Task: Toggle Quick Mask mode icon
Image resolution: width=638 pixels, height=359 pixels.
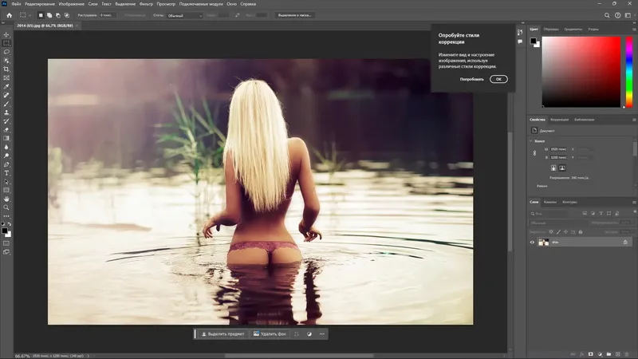Action: tap(6, 242)
